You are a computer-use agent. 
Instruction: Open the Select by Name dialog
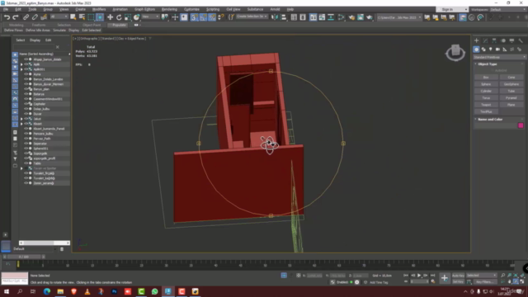(82, 17)
